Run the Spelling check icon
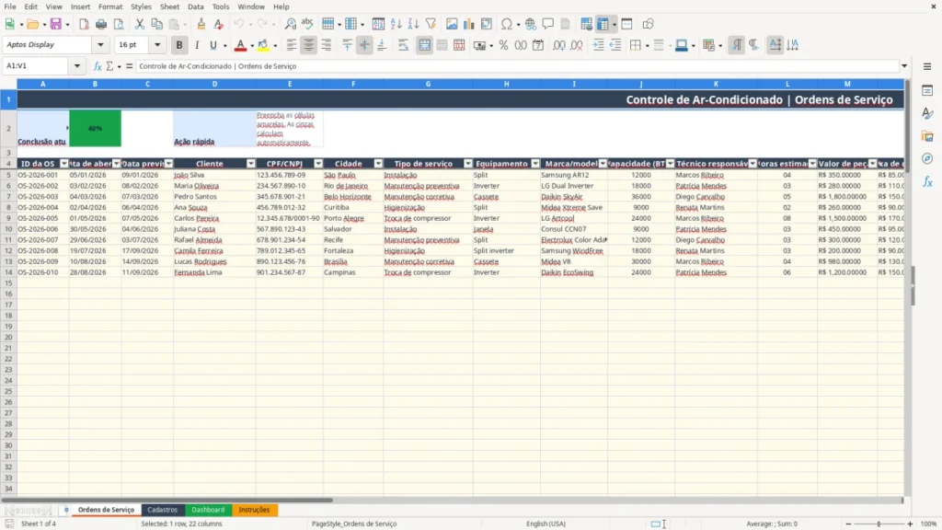Image resolution: width=942 pixels, height=530 pixels. coord(307,24)
